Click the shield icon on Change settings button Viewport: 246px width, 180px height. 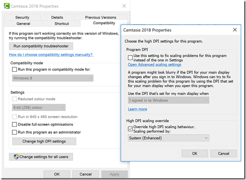coord(16,157)
